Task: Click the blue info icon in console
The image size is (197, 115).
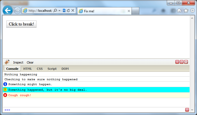Action: [x=5, y=84]
